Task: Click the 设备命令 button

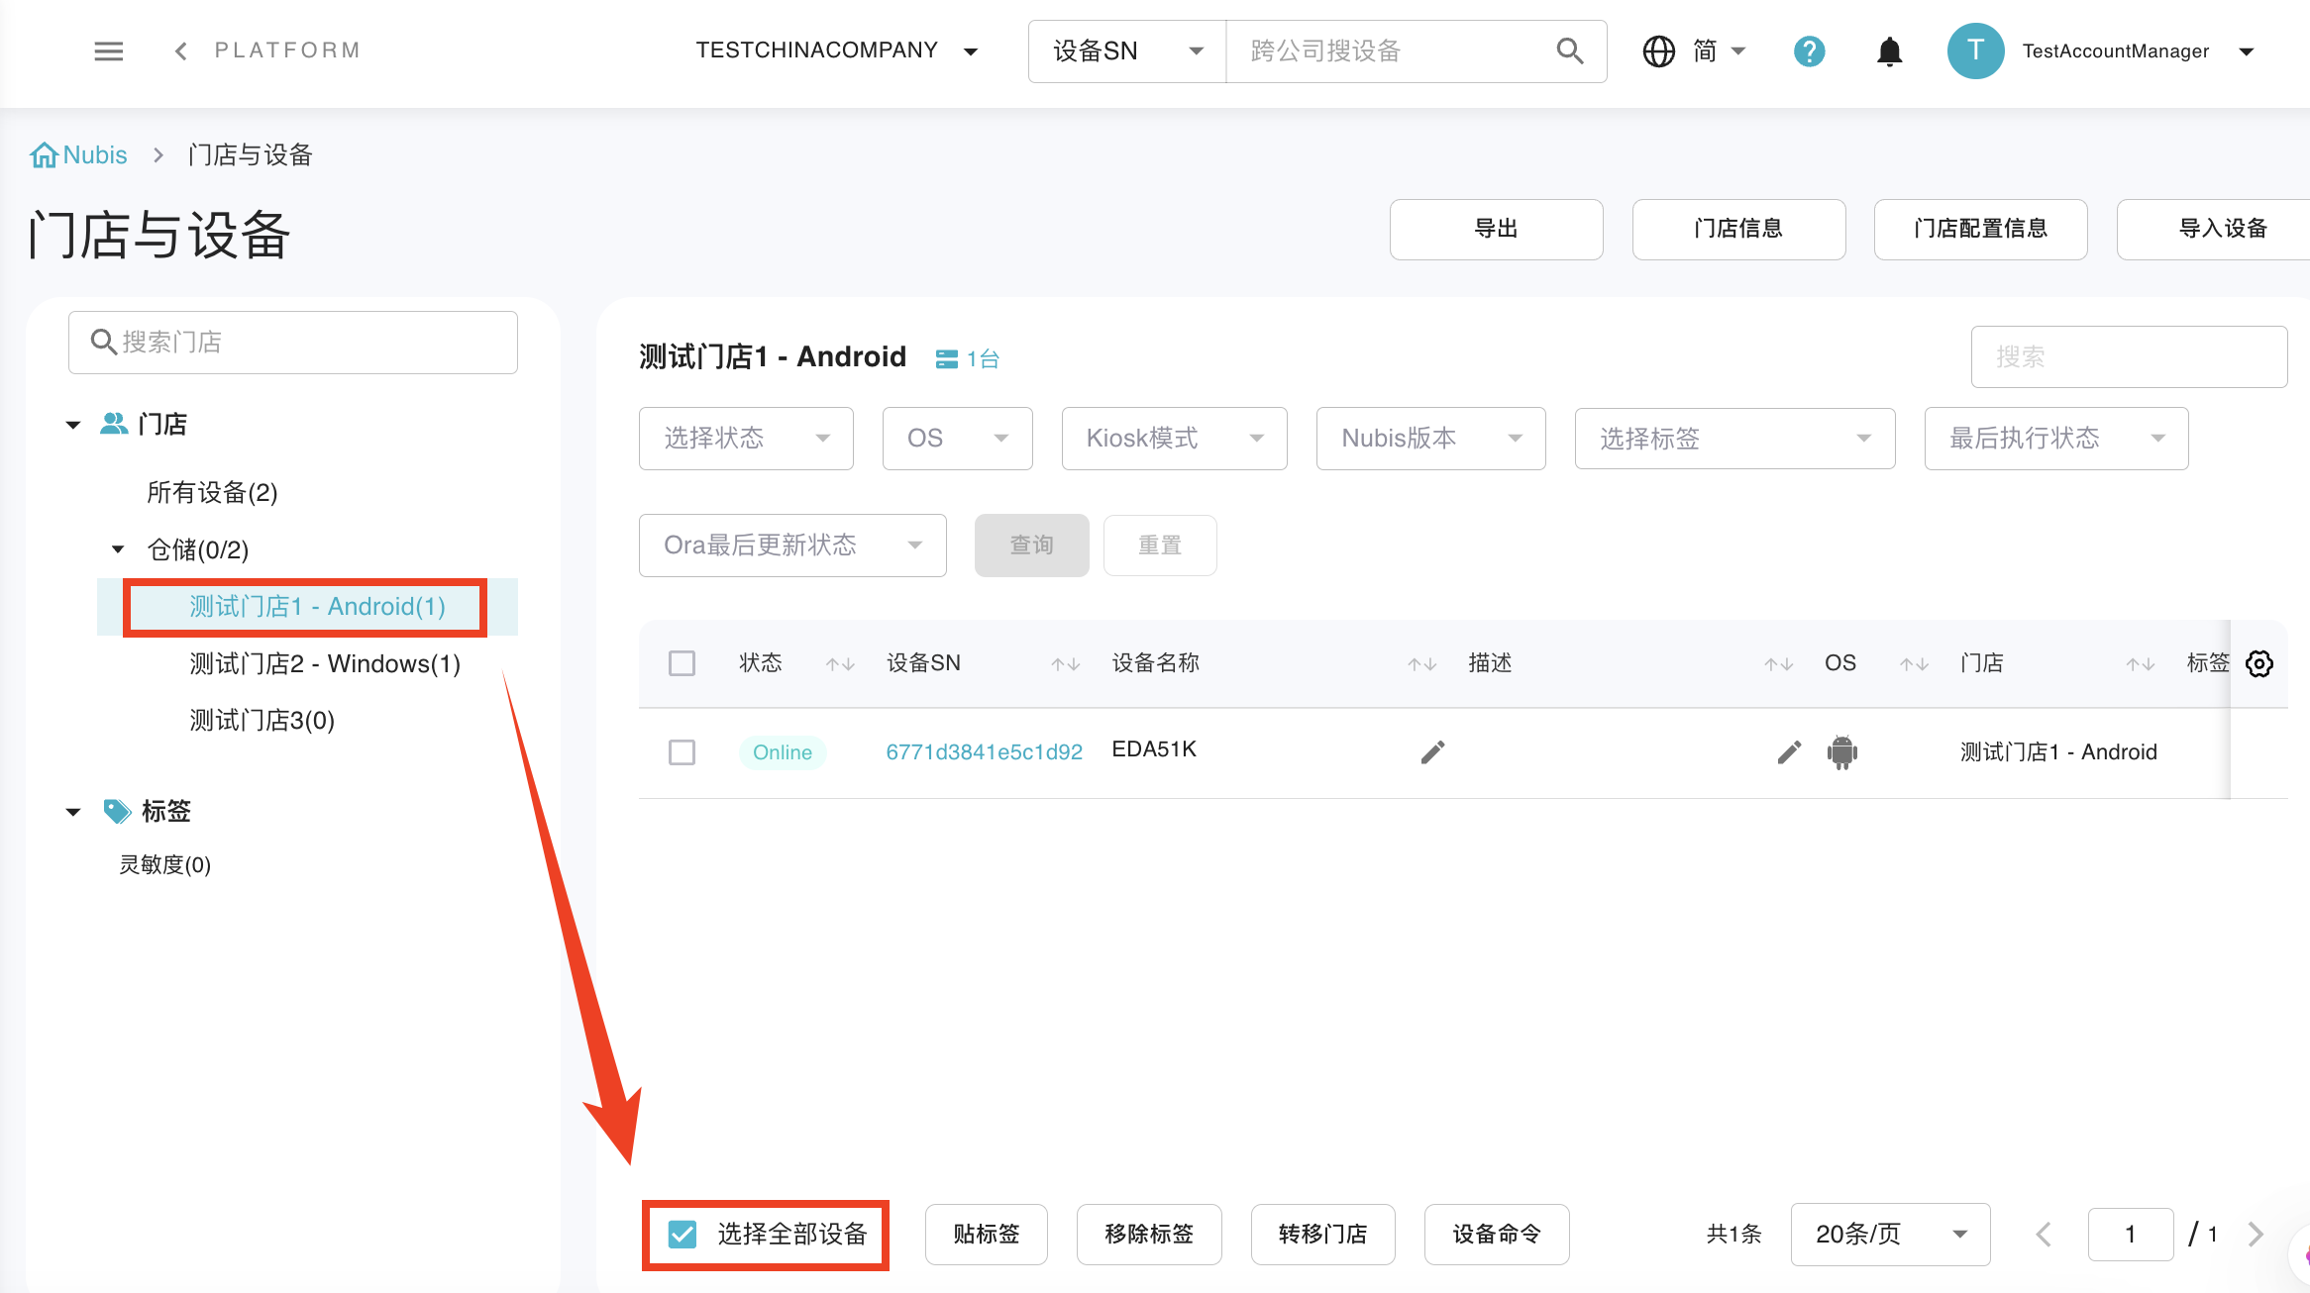Action: pos(1496,1234)
